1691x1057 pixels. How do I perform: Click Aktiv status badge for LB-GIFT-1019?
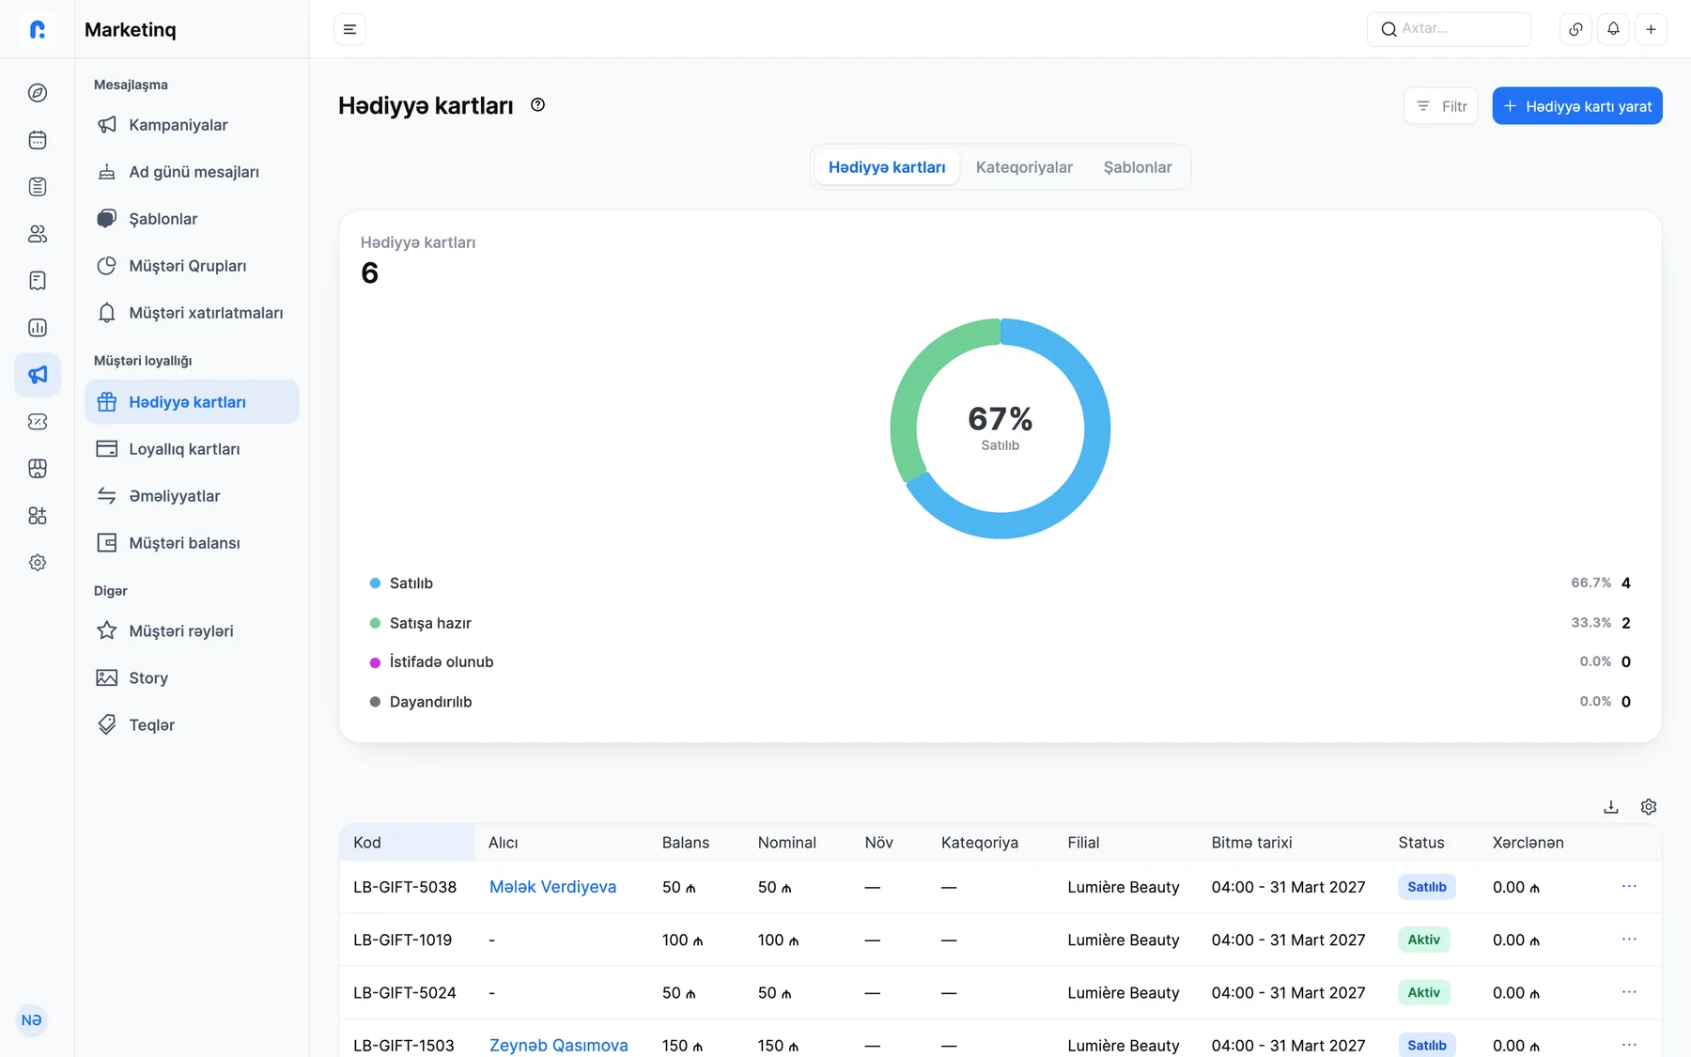[1424, 940]
